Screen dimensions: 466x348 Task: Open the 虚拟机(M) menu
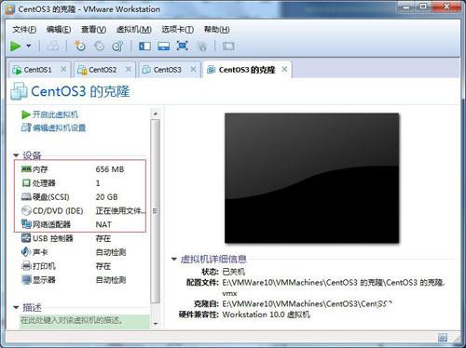coord(133,30)
